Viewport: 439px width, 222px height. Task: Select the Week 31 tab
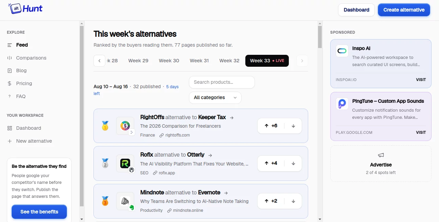(x=199, y=61)
